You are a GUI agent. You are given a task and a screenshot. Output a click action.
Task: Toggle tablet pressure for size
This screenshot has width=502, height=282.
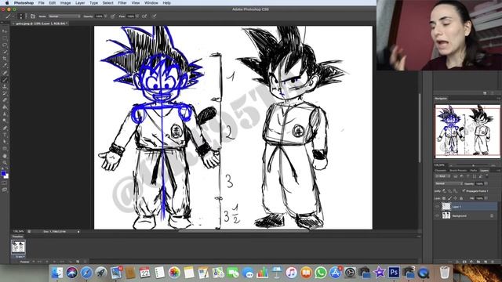click(155, 16)
